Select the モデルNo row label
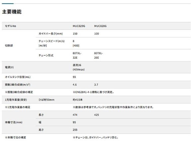 tap(11, 26)
